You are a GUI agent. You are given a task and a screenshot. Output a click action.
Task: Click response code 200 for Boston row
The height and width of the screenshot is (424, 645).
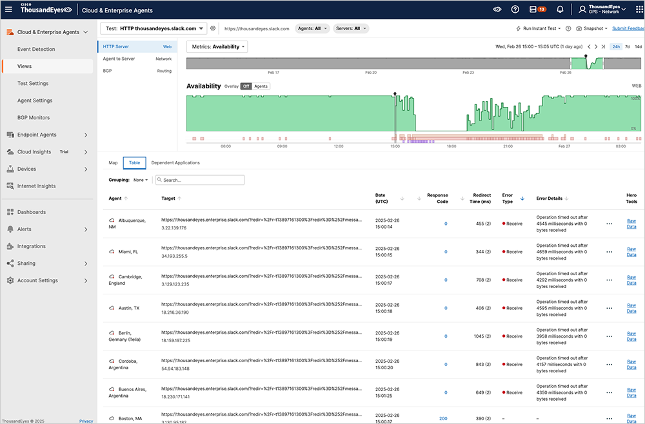(x=443, y=419)
